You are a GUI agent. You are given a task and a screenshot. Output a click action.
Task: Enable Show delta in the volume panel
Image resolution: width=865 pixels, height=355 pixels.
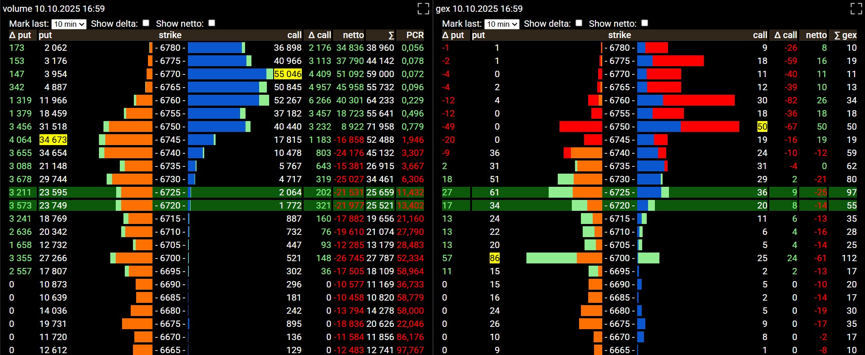point(146,23)
